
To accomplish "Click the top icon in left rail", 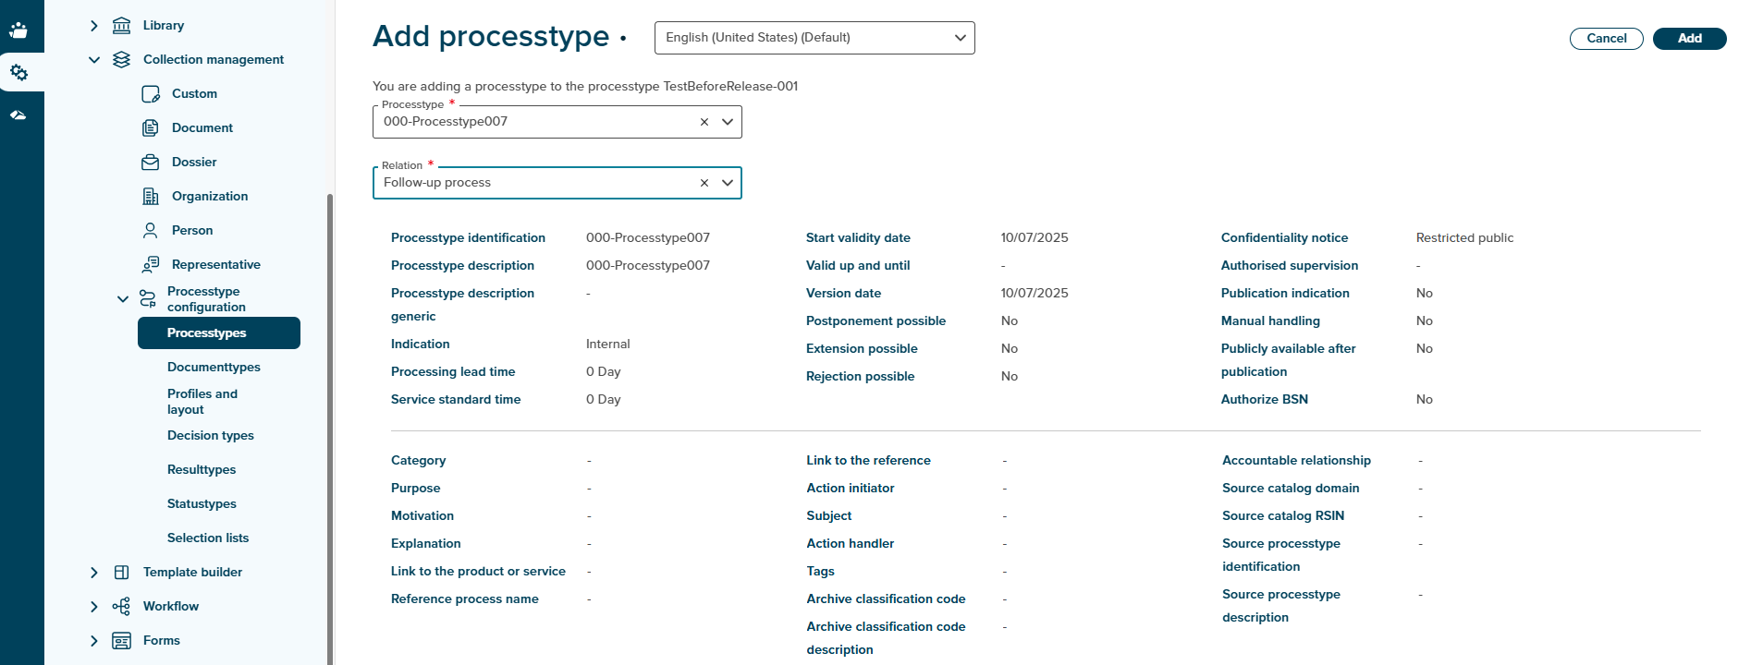I will coord(18,30).
